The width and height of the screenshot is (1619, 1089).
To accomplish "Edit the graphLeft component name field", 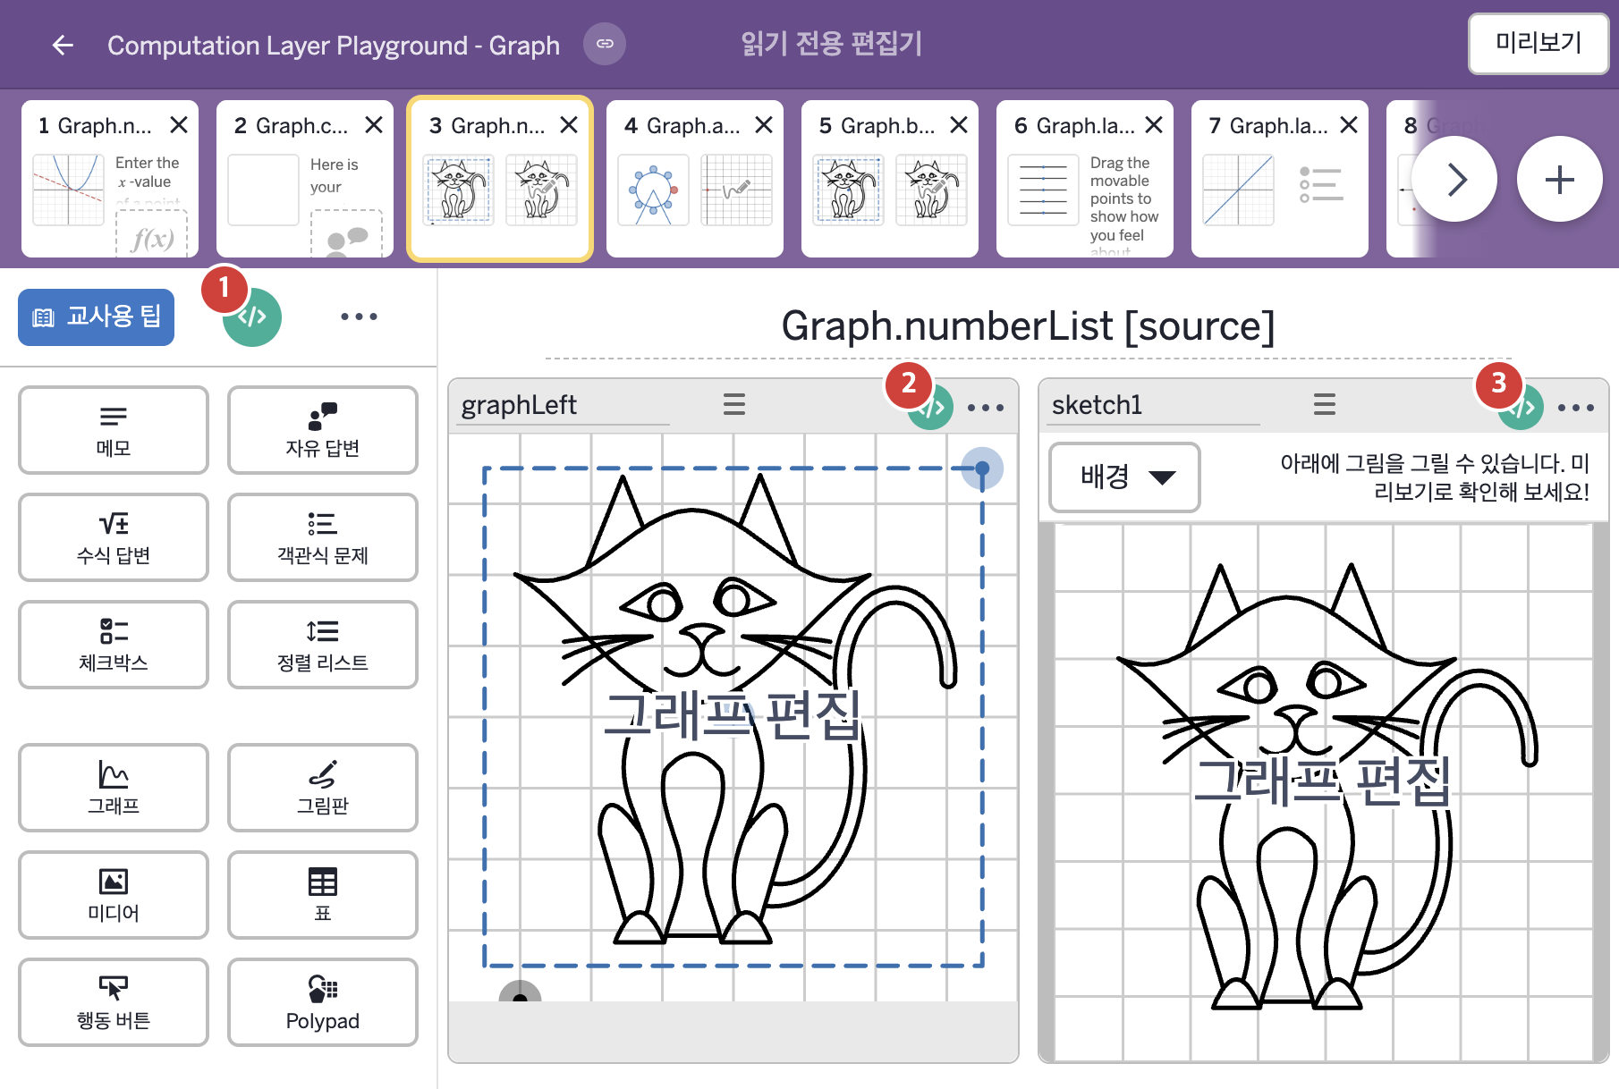I will pyautogui.click(x=563, y=405).
